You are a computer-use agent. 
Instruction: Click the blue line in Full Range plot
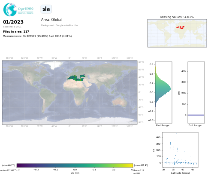tap(196, 115)
